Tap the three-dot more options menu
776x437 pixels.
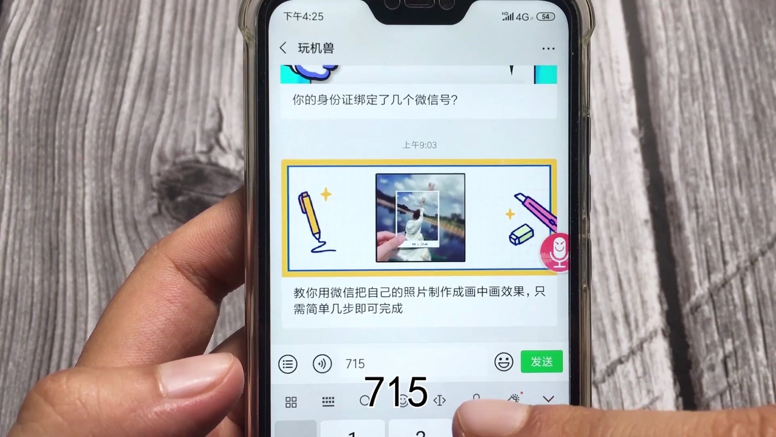(548, 49)
